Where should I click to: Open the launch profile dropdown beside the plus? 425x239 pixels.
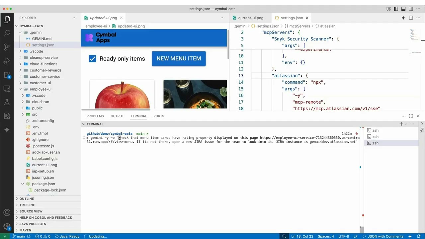[x=406, y=124]
